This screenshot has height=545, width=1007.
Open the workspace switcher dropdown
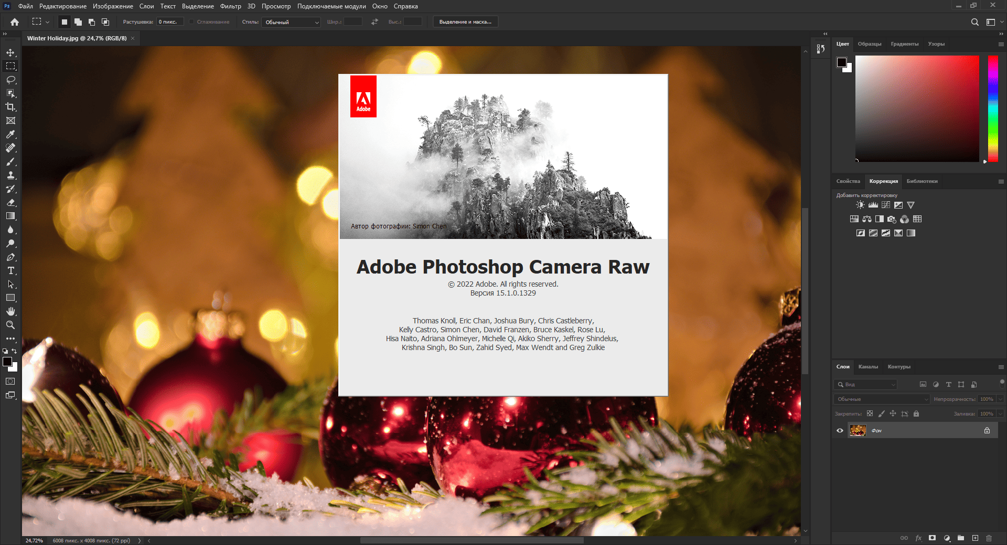[x=994, y=22]
